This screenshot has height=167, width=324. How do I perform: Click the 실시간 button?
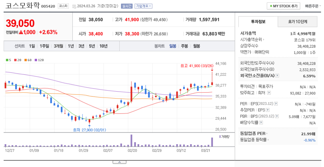tap(127, 6)
